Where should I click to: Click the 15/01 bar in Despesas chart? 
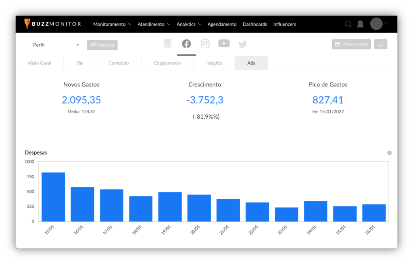click(x=53, y=197)
